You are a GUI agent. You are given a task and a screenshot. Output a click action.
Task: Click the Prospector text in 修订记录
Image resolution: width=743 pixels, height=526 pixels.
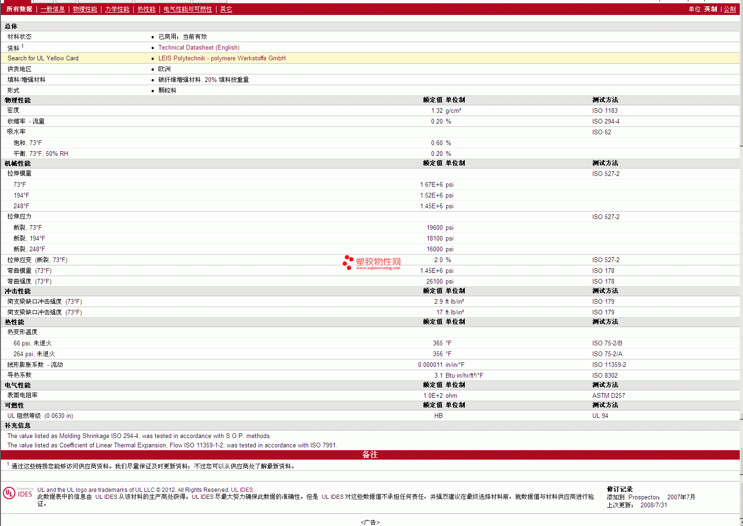[x=643, y=497]
